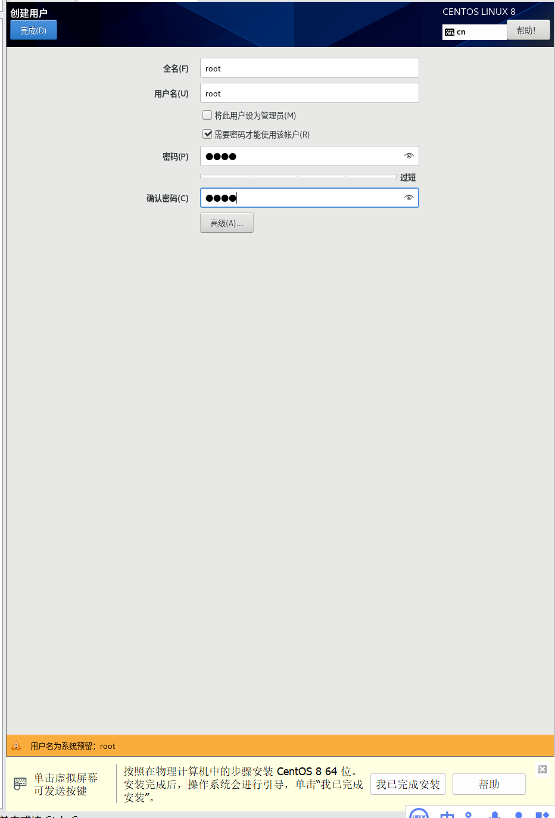Screen dimensions: 555x818
Task: Click the top-right 帮助! help button
Action: [528, 30]
